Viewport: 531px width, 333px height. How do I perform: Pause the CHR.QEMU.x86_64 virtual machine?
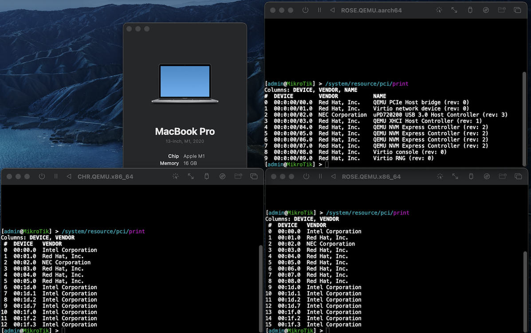56,176
